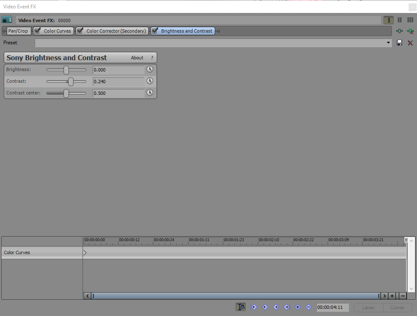Jump to first keyframe
Viewport: 417px width, 316px height.
pos(254,307)
